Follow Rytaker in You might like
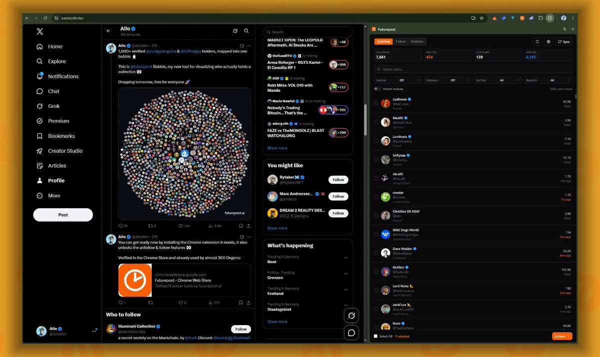This screenshot has width=600, height=357. click(338, 180)
